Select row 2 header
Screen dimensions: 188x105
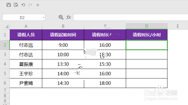5,45
